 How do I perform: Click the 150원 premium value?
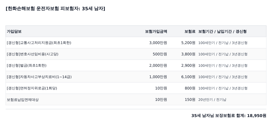coord(190,100)
